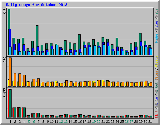Click day label 14 on the x-axis
The height and width of the screenshot is (125, 160).
point(70,122)
